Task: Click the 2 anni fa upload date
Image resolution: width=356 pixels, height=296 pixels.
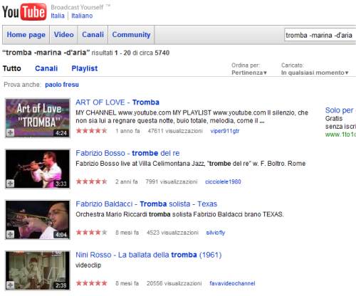Action: (126, 181)
